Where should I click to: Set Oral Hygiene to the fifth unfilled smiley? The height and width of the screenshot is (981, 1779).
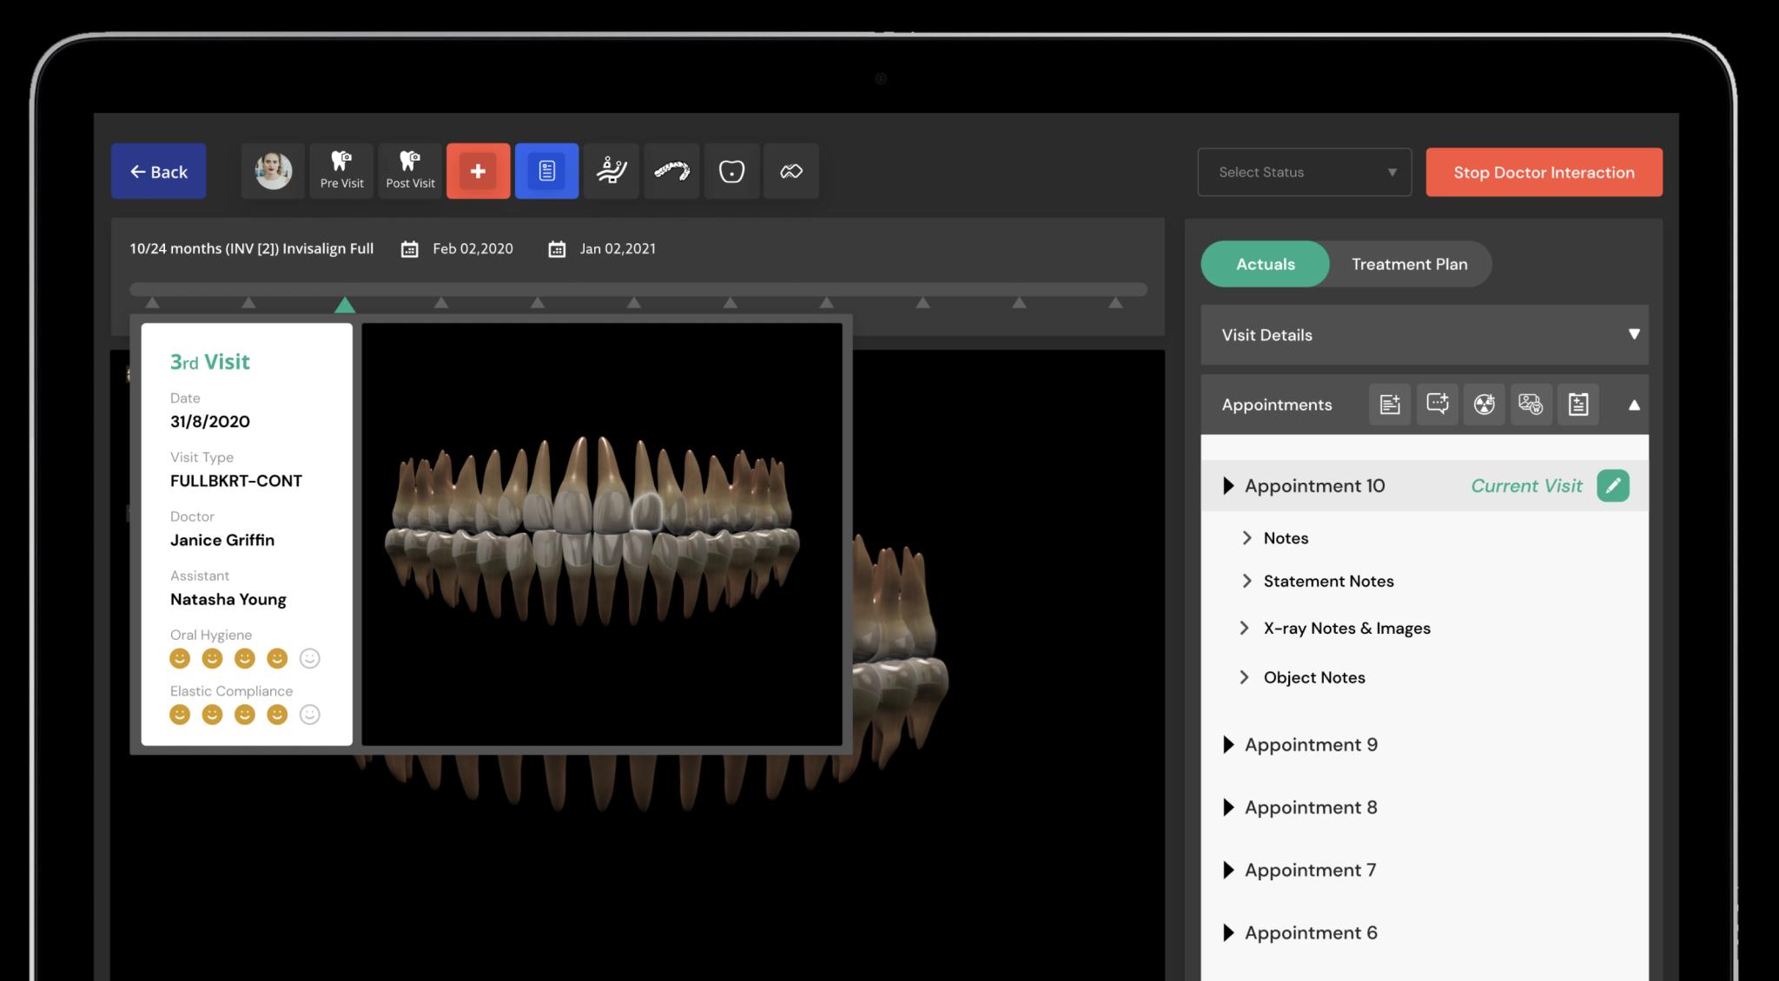(310, 658)
